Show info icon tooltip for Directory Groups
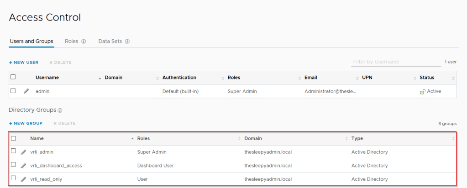This screenshot has width=467, height=188. pos(60,110)
